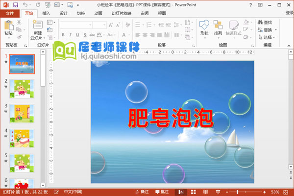
Task: Switch to the Transitions tab
Action: tap(81, 13)
